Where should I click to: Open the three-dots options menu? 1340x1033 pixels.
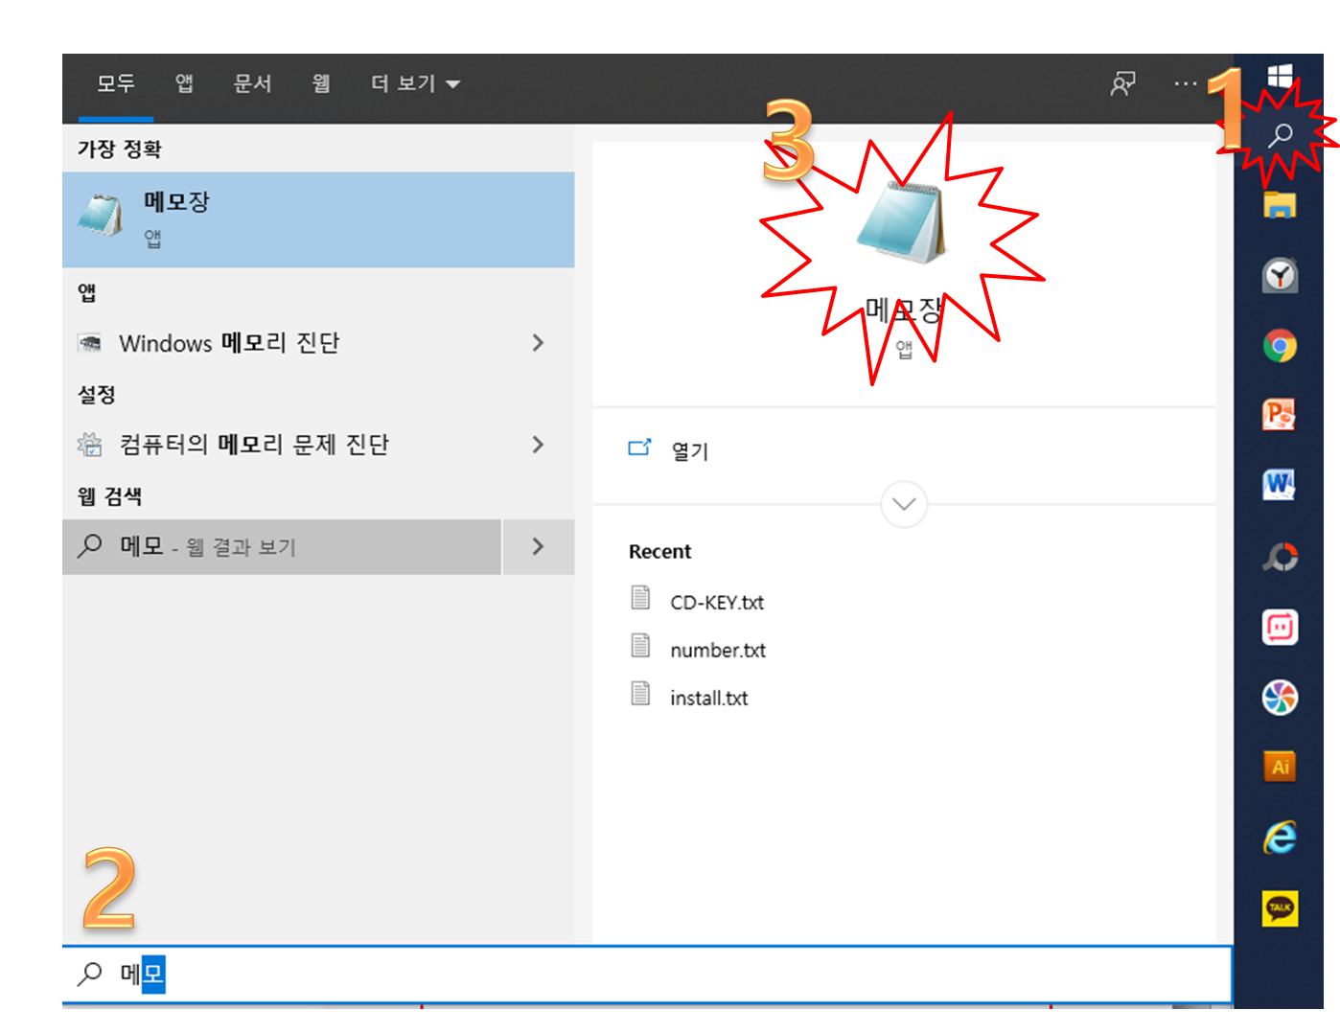click(x=1186, y=83)
